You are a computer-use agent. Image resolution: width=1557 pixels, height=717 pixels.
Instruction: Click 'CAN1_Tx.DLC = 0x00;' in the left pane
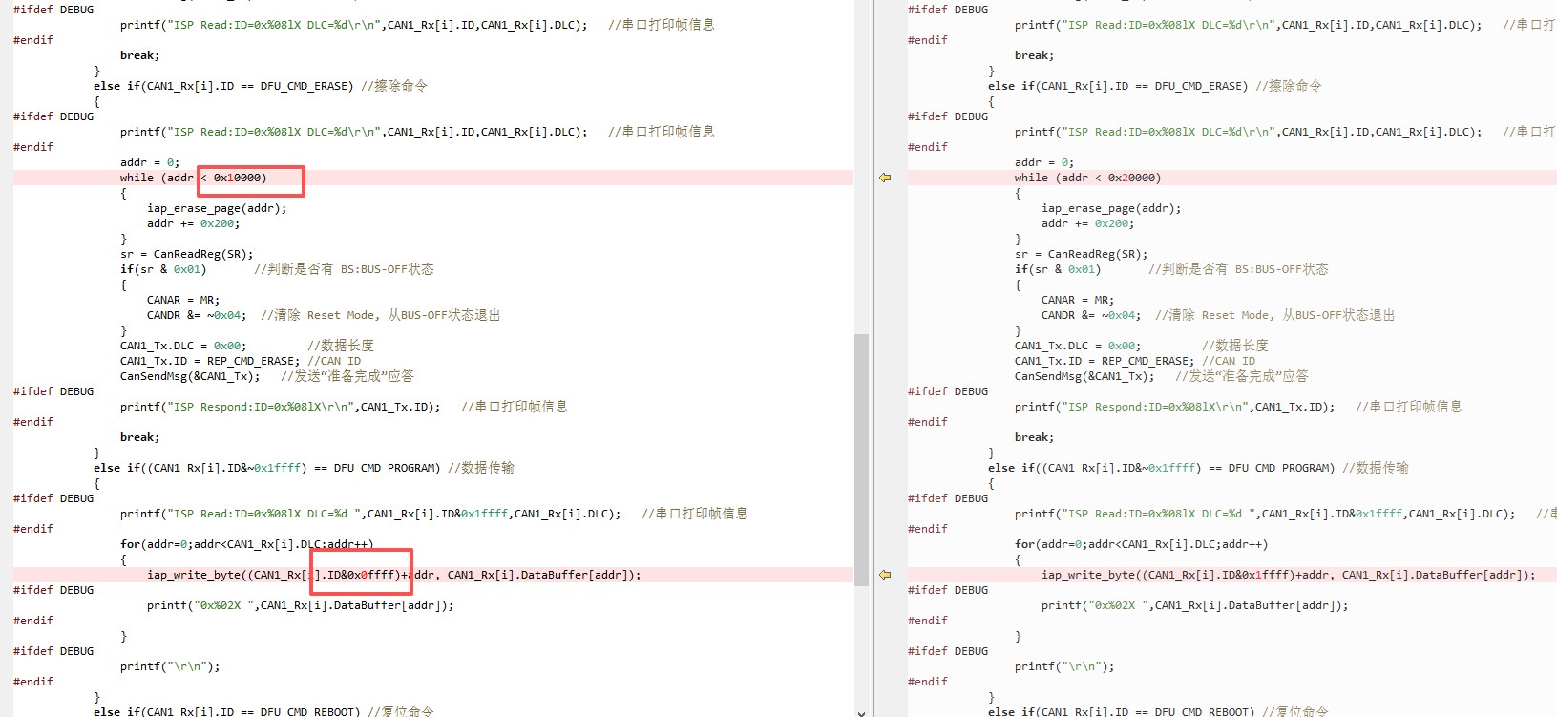pos(183,346)
